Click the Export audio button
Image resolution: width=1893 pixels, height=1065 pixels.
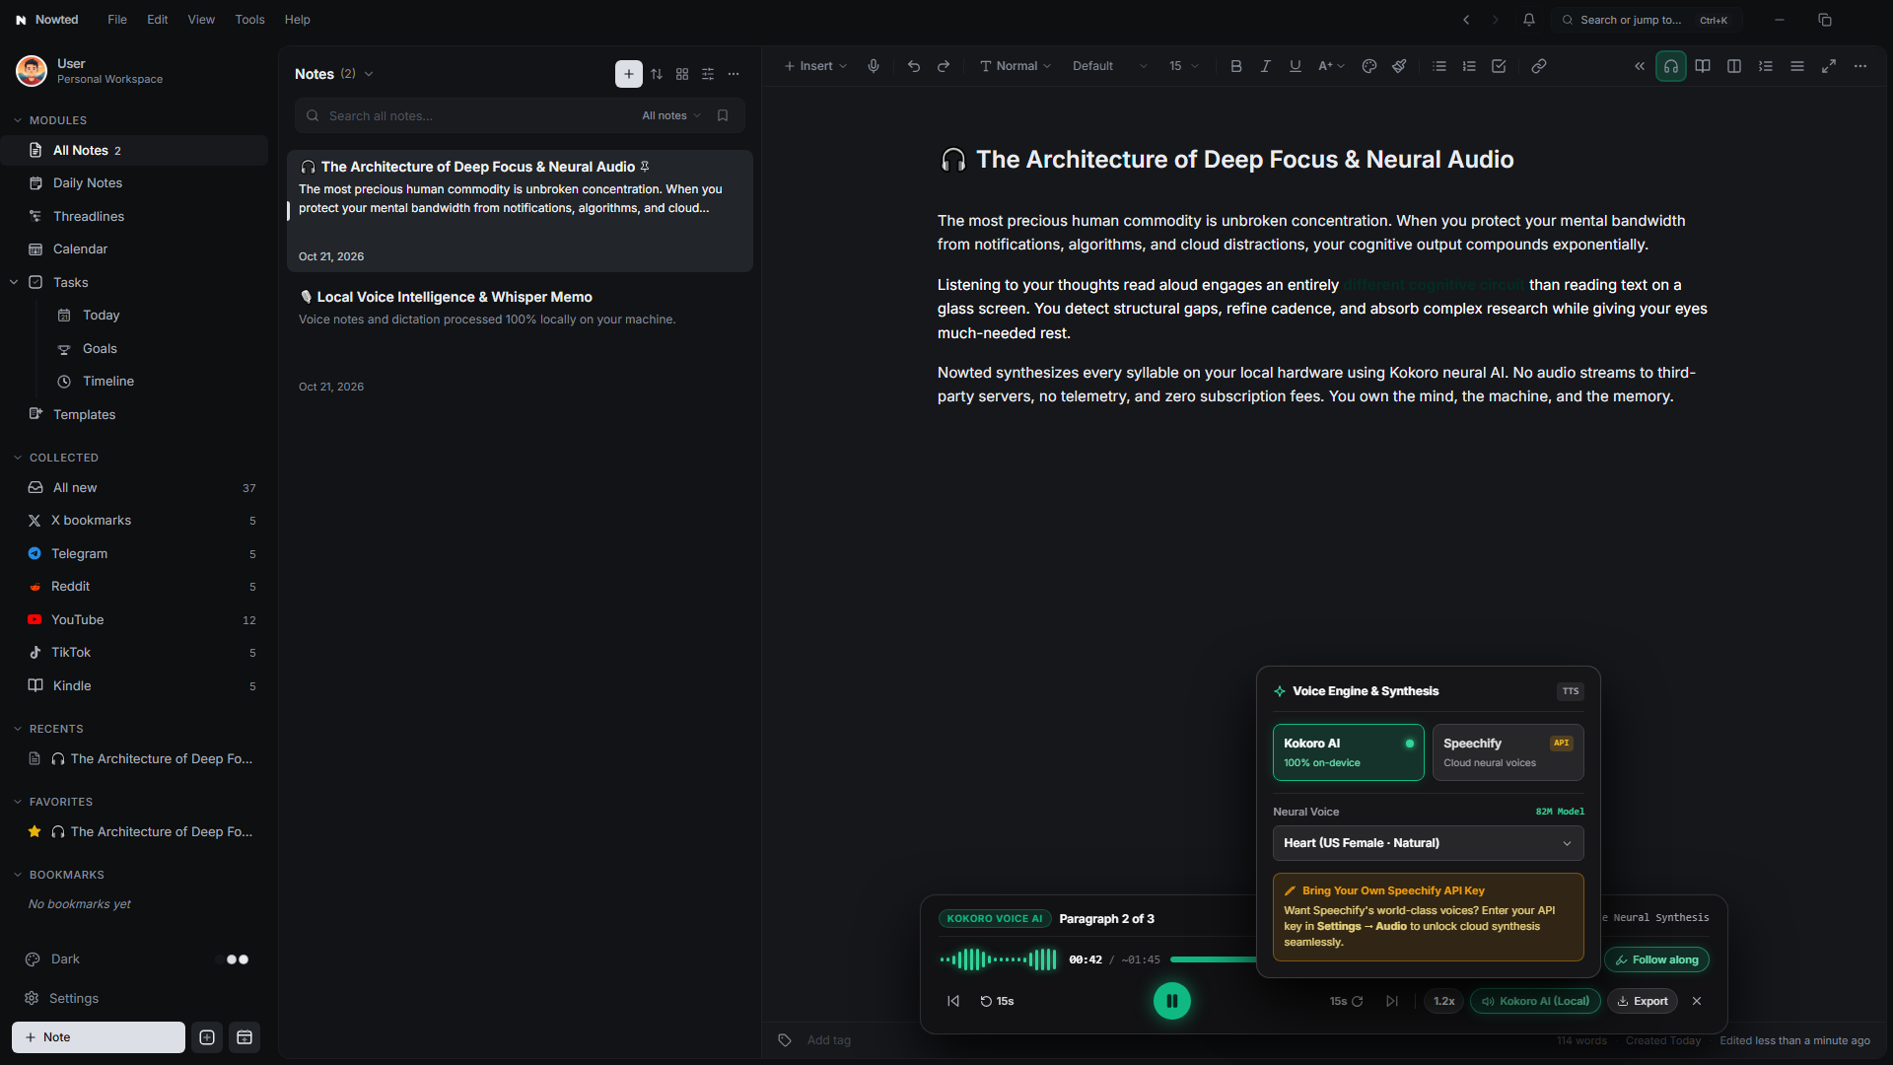1643,1001
